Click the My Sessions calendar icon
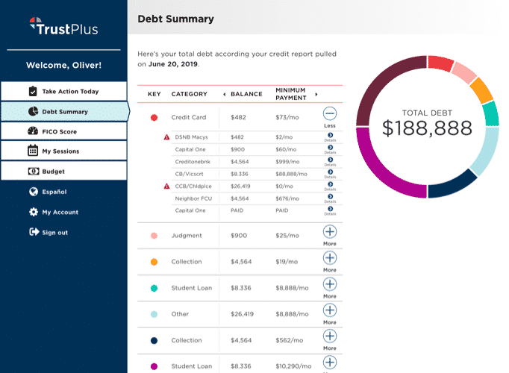The image size is (509, 373). coord(33,151)
